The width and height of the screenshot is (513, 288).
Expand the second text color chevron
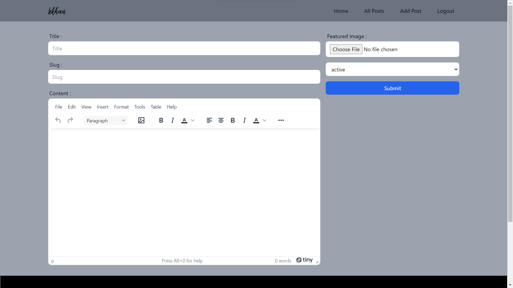point(265,120)
